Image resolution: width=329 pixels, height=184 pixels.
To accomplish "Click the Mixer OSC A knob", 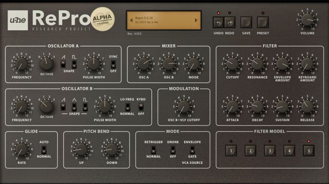I will (144, 64).
